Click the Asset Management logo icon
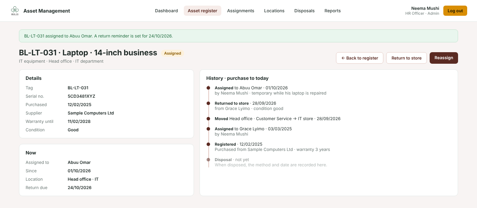 (15, 11)
